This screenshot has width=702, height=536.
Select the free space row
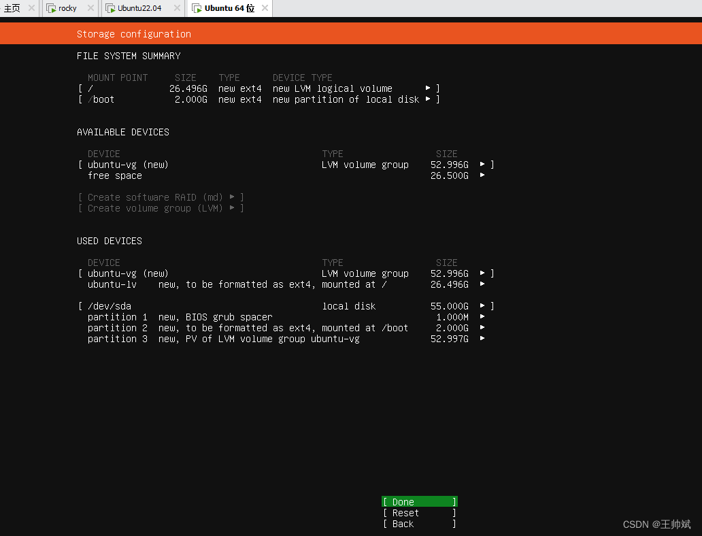(286, 175)
